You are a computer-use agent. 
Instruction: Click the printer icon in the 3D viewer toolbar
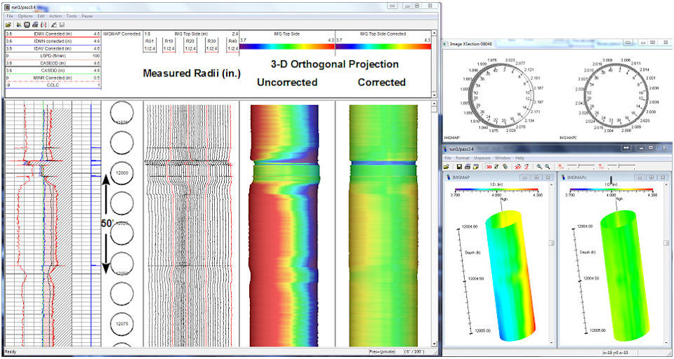468,167
